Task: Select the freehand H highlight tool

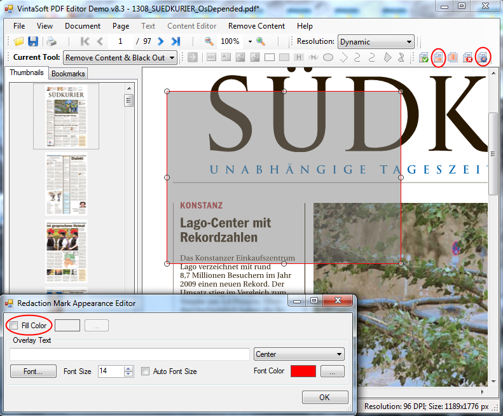Action: point(313,57)
